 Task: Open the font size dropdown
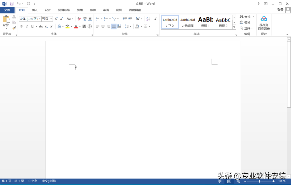pyautogui.click(x=51, y=19)
